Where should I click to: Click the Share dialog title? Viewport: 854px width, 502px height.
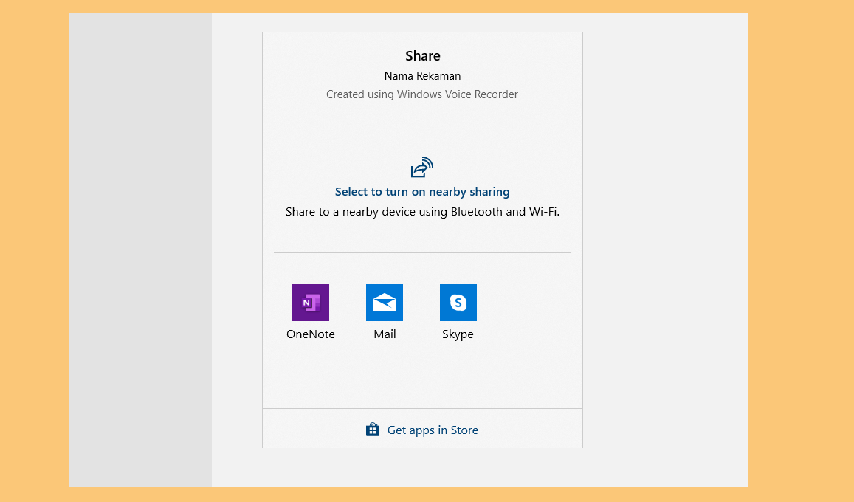[423, 56]
